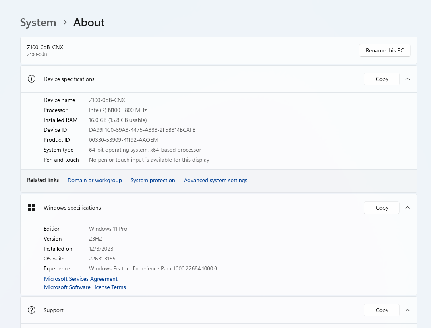The width and height of the screenshot is (431, 328).
Task: Open Domain or workgroup link
Action: coord(95,180)
